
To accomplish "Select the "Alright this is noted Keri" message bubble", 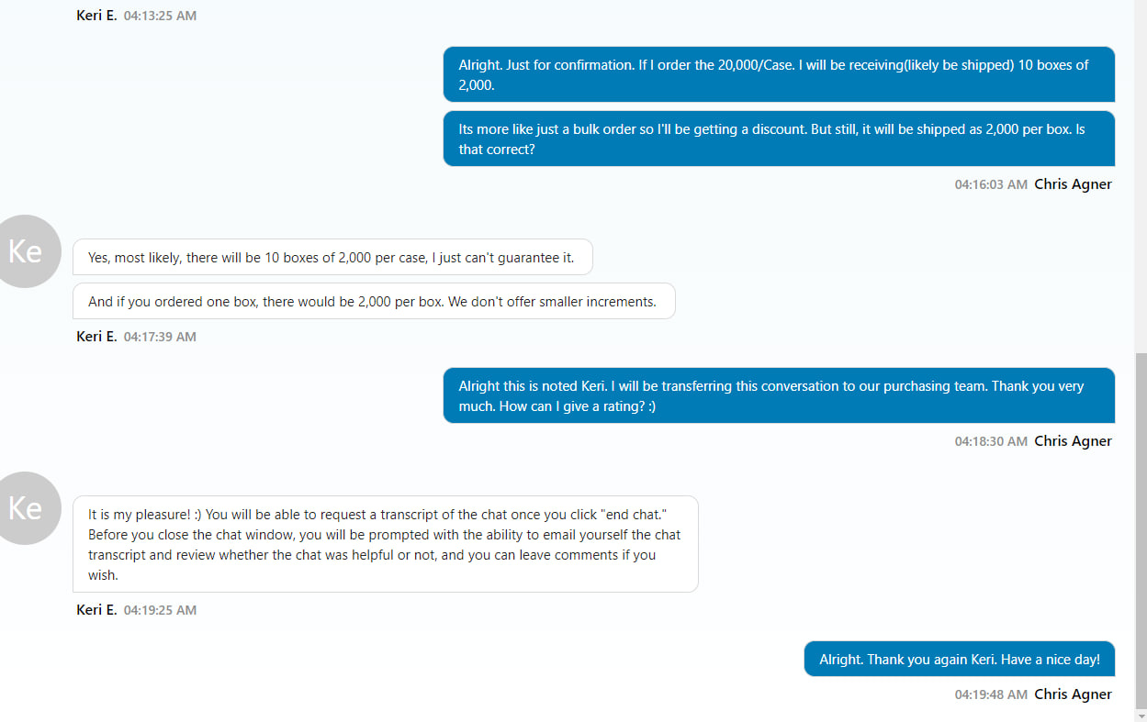I will [x=779, y=395].
